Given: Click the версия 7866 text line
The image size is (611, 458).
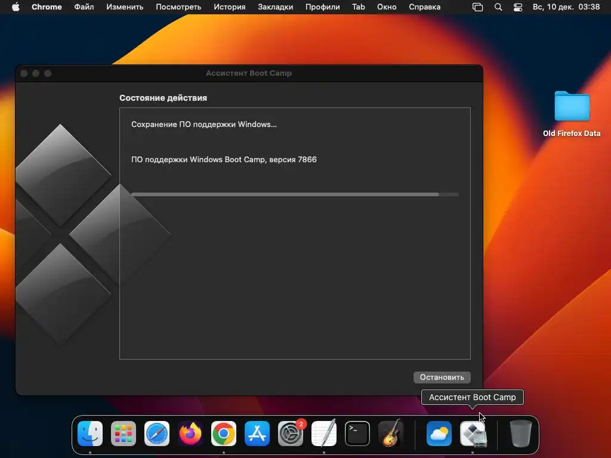Looking at the screenshot, I should (x=224, y=159).
